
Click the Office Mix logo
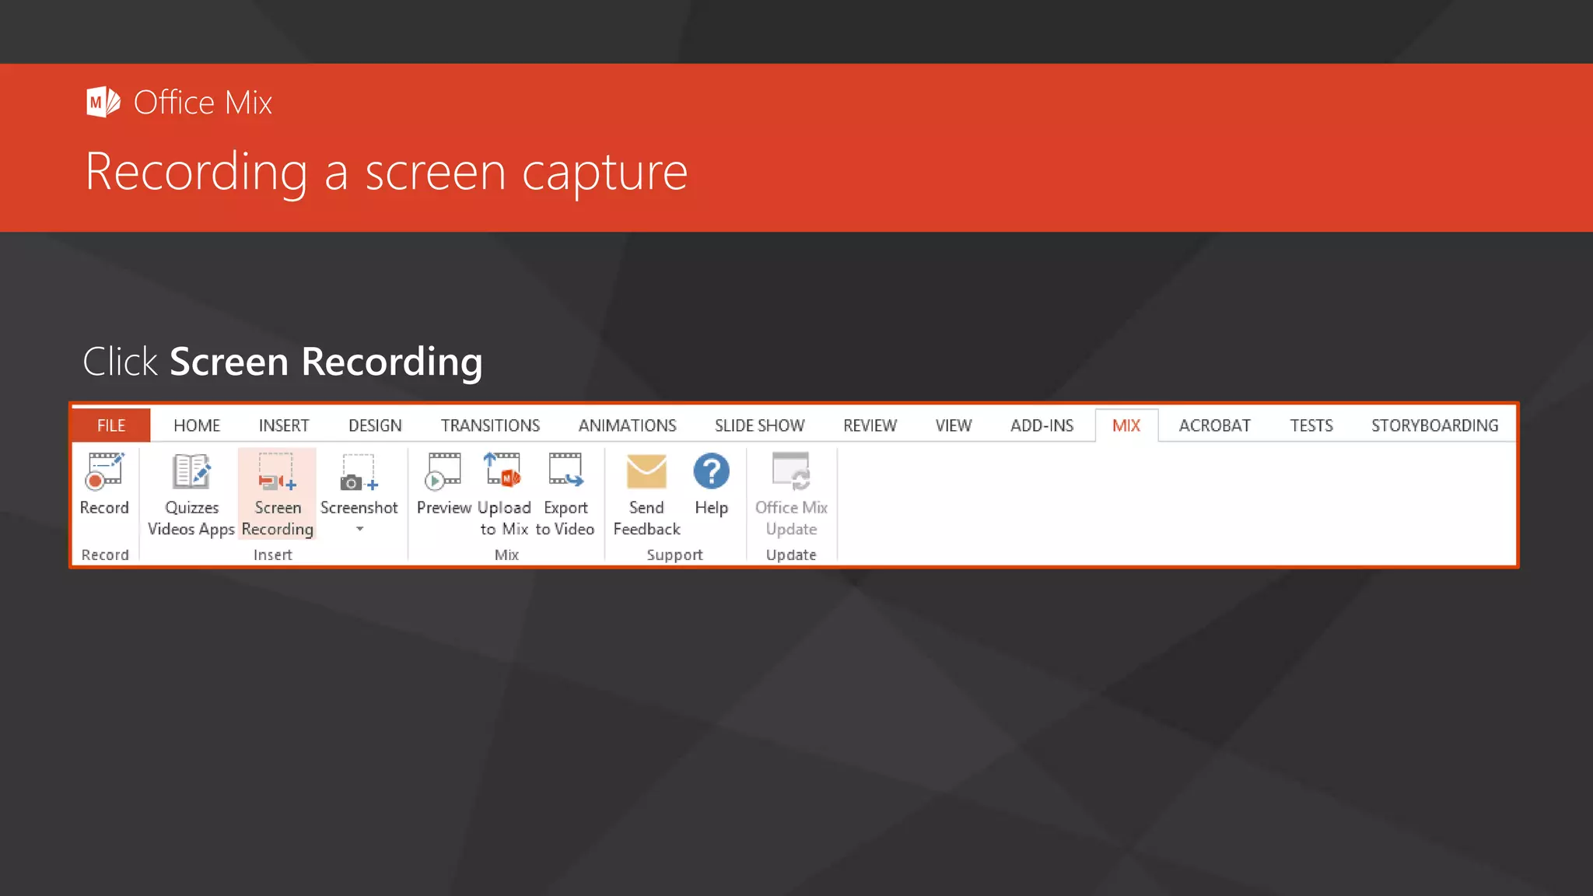pyautogui.click(x=103, y=102)
